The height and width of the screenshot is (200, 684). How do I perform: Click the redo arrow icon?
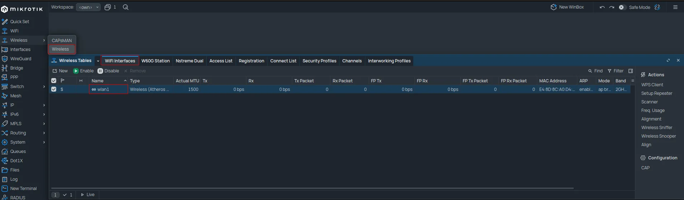click(x=612, y=7)
